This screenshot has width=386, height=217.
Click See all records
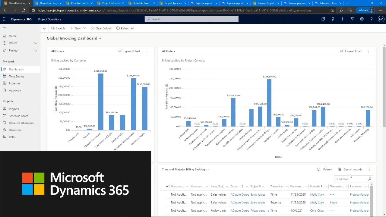pos(350,169)
